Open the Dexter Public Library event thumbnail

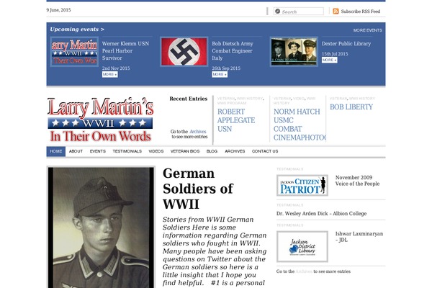coord(294,52)
